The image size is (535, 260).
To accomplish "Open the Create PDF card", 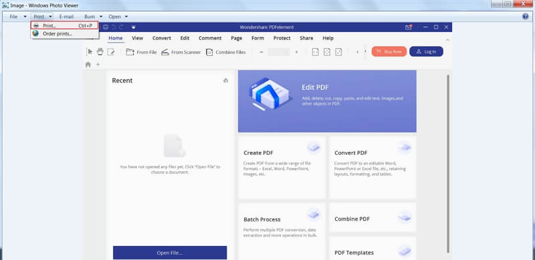I will point(282,167).
